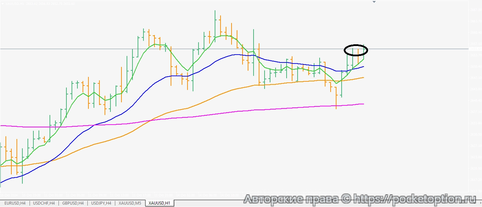Click the tallest green price bar at the peak
This screenshot has width=482, height=207.
click(215, 24)
